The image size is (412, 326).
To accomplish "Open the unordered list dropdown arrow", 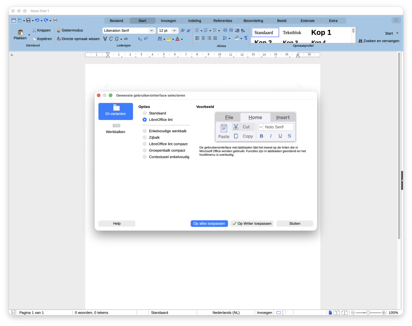I will [x=201, y=31].
